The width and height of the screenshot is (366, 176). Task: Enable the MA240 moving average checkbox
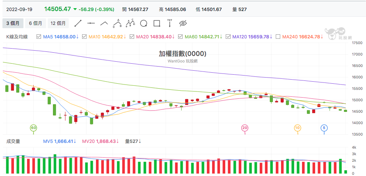point(278,36)
